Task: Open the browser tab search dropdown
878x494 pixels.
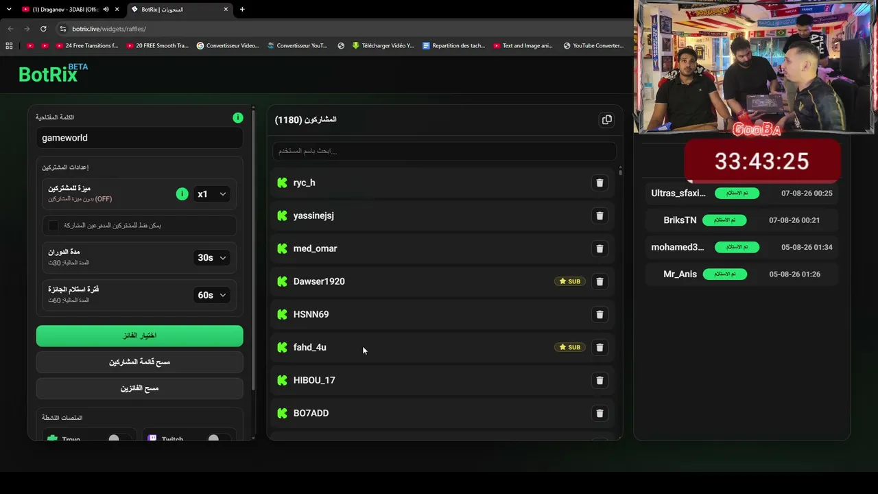Action: coord(9,10)
